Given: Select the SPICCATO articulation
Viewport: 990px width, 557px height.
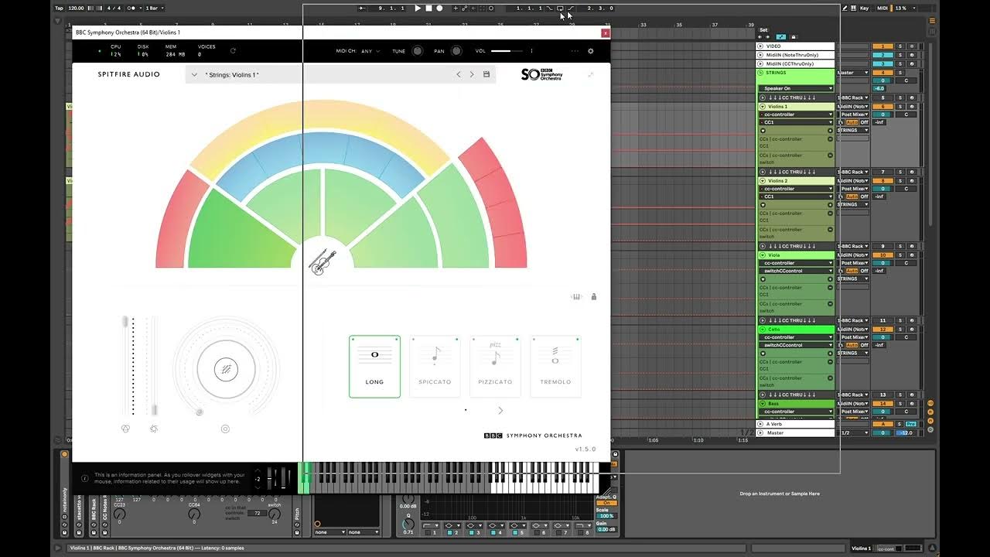Looking at the screenshot, I should click(435, 367).
